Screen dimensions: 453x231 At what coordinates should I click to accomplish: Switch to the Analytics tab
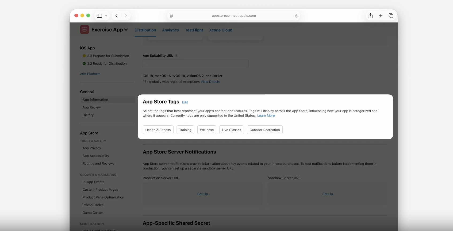170,30
